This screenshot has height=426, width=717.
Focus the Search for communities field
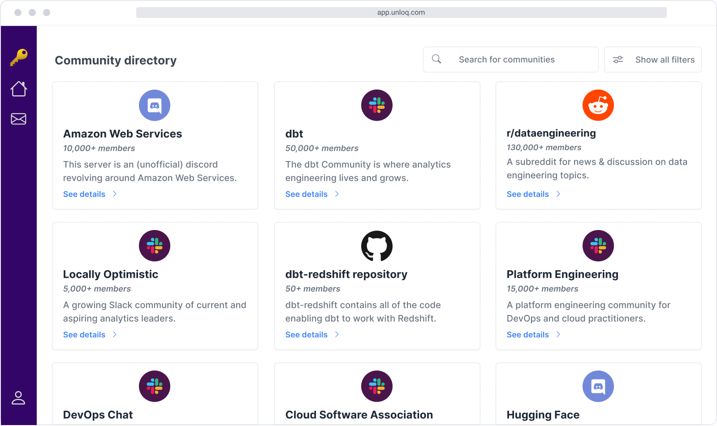tap(511, 60)
